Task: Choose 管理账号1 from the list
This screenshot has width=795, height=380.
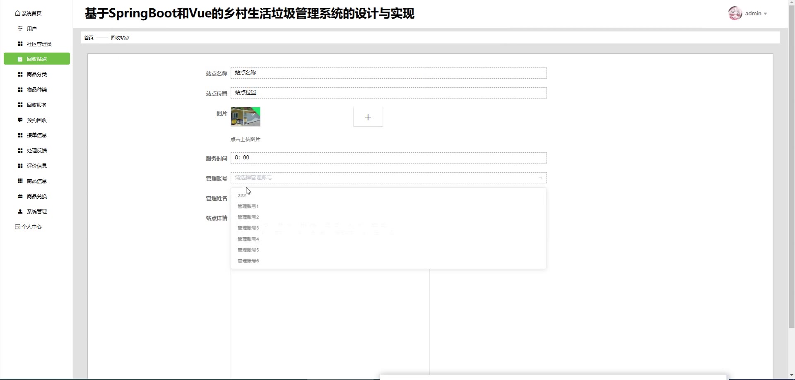Action: click(388, 206)
